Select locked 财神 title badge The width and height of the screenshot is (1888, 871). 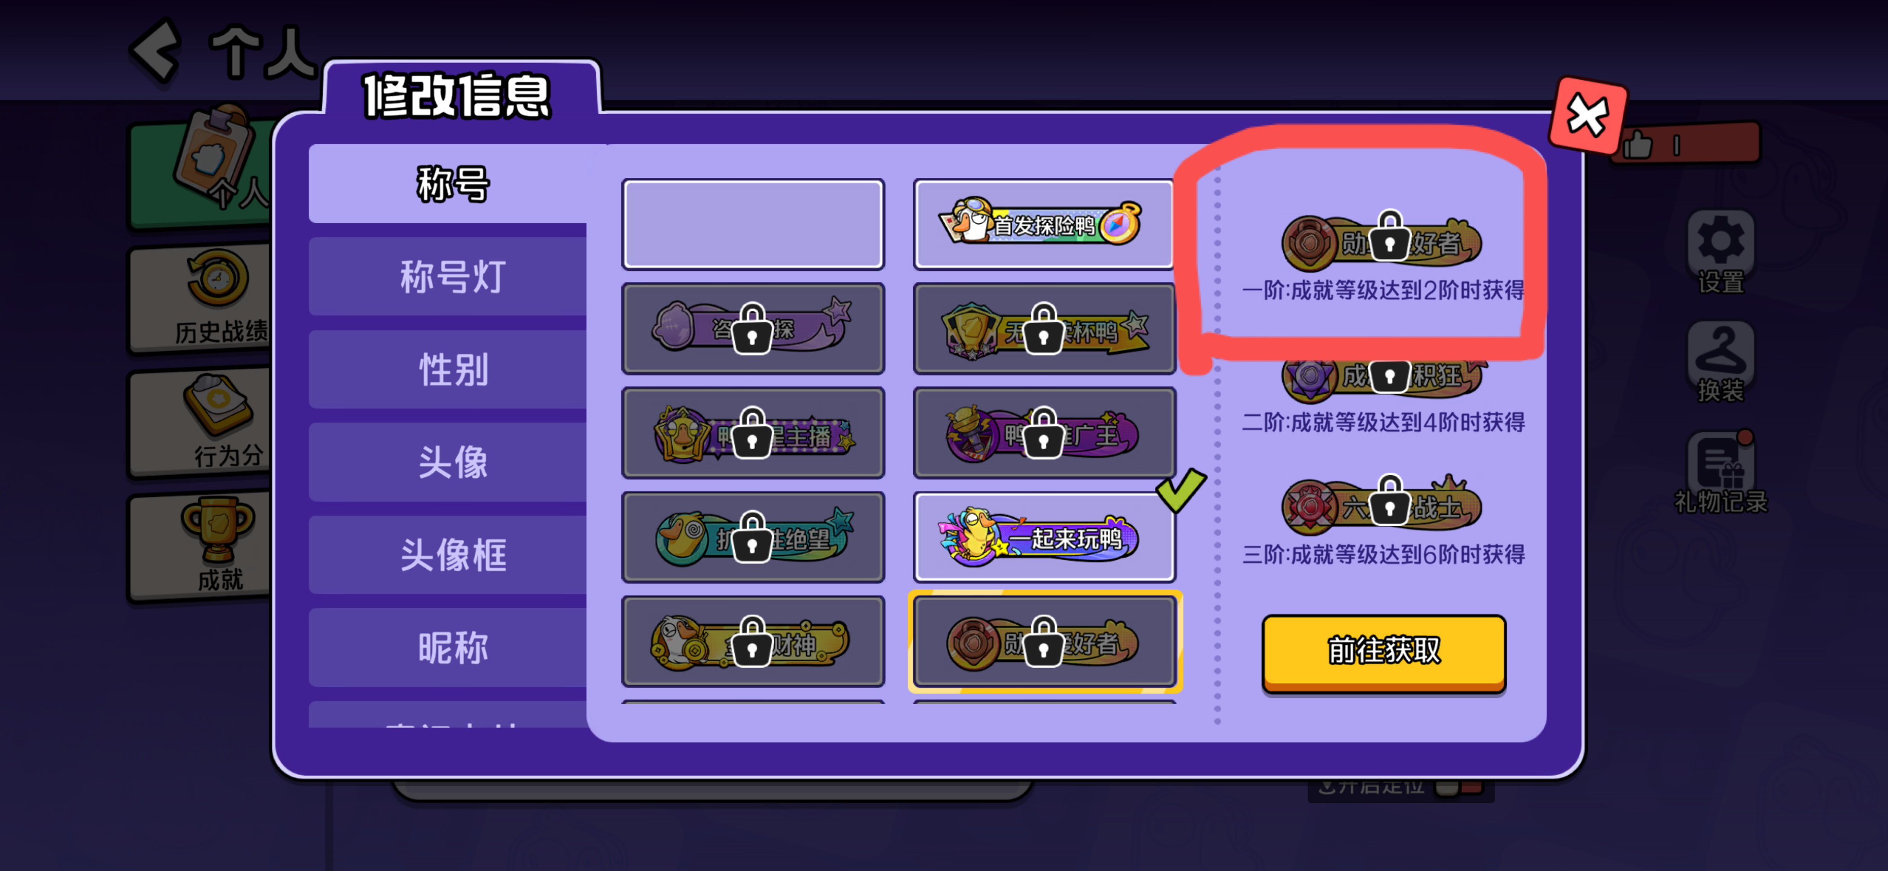pos(753,642)
